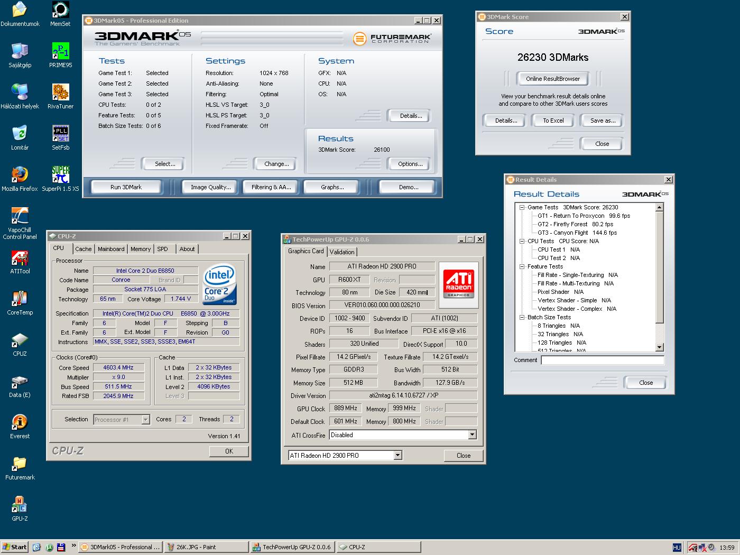This screenshot has height=555, width=740.
Task: Switch to the Cache tab in CPU-Z
Action: click(x=83, y=249)
